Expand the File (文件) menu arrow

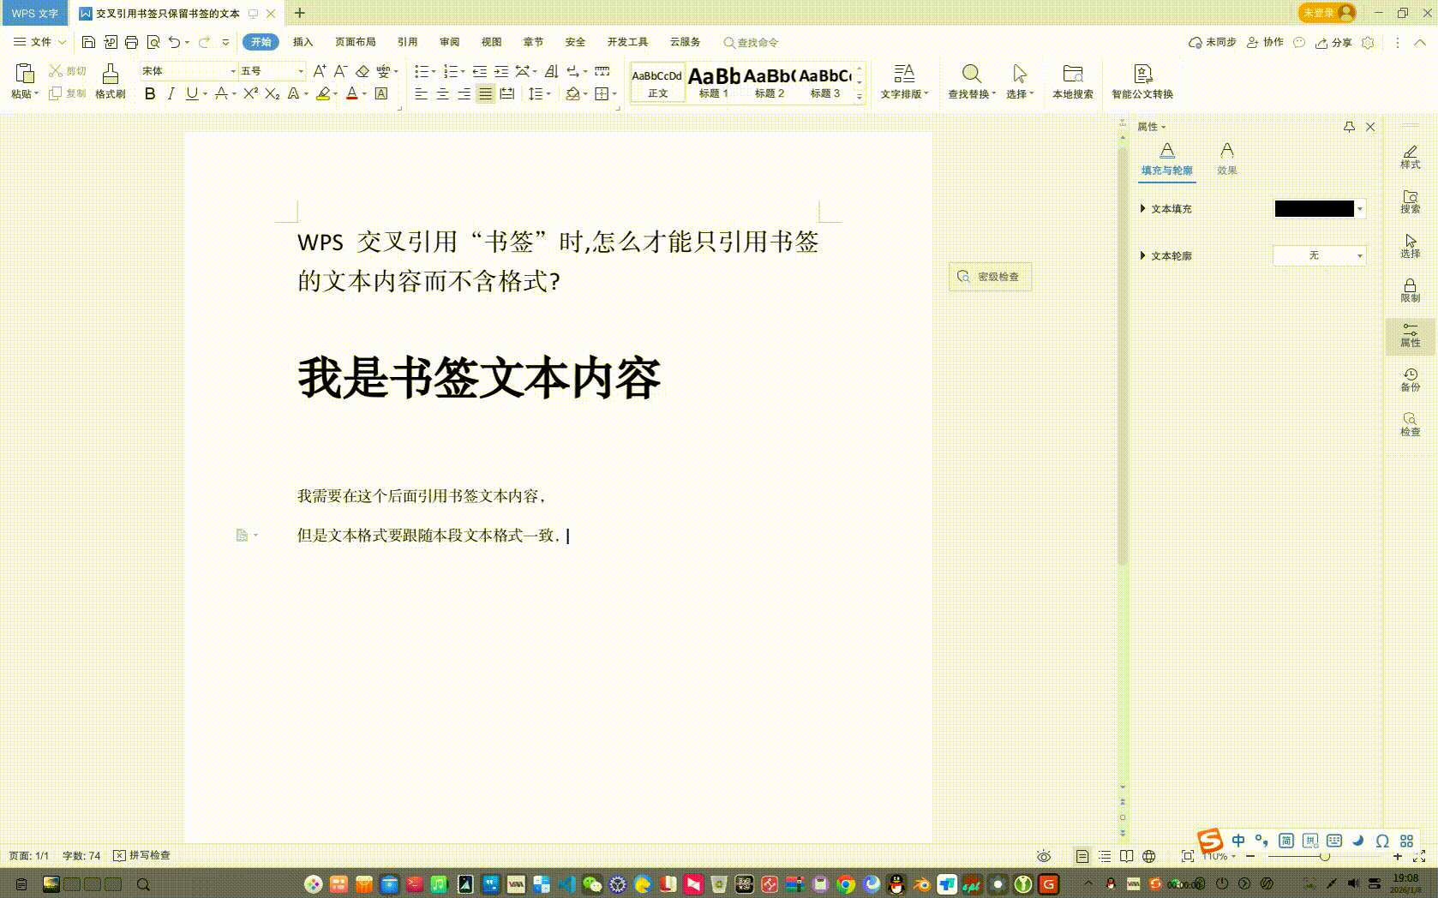point(62,42)
